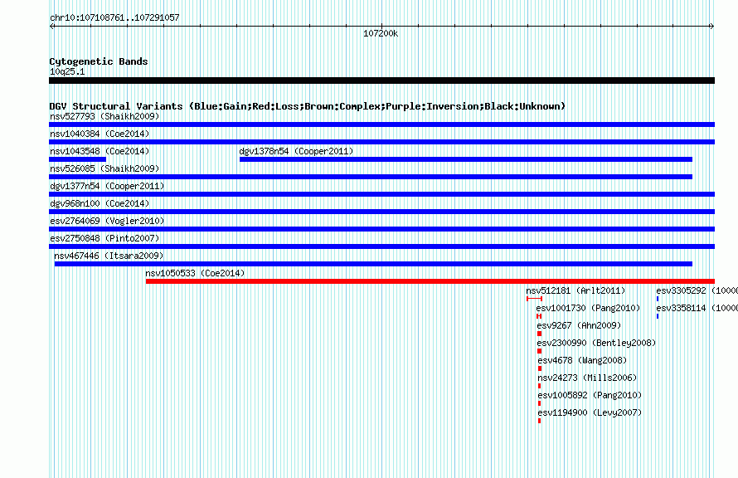Click the red loss mark of nsv24273
The width and height of the screenshot is (738, 478).
(x=539, y=386)
